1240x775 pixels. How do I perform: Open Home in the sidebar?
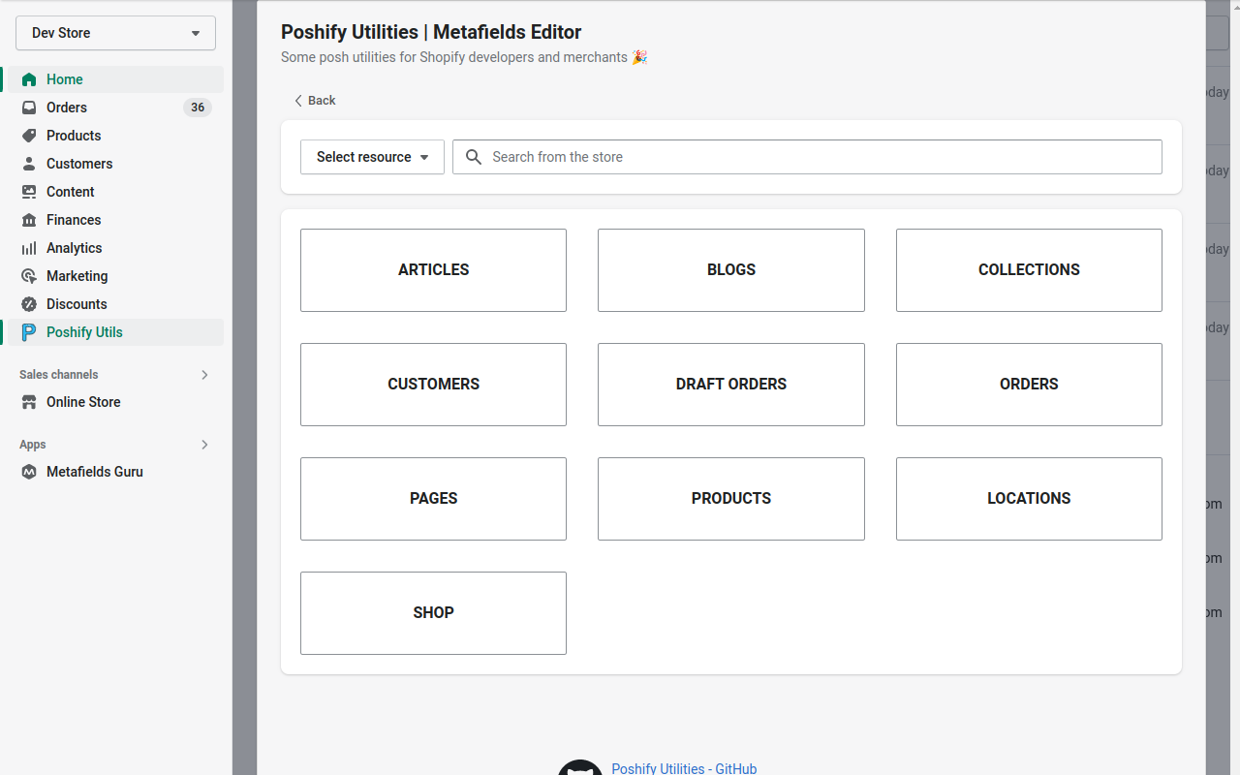click(x=113, y=79)
